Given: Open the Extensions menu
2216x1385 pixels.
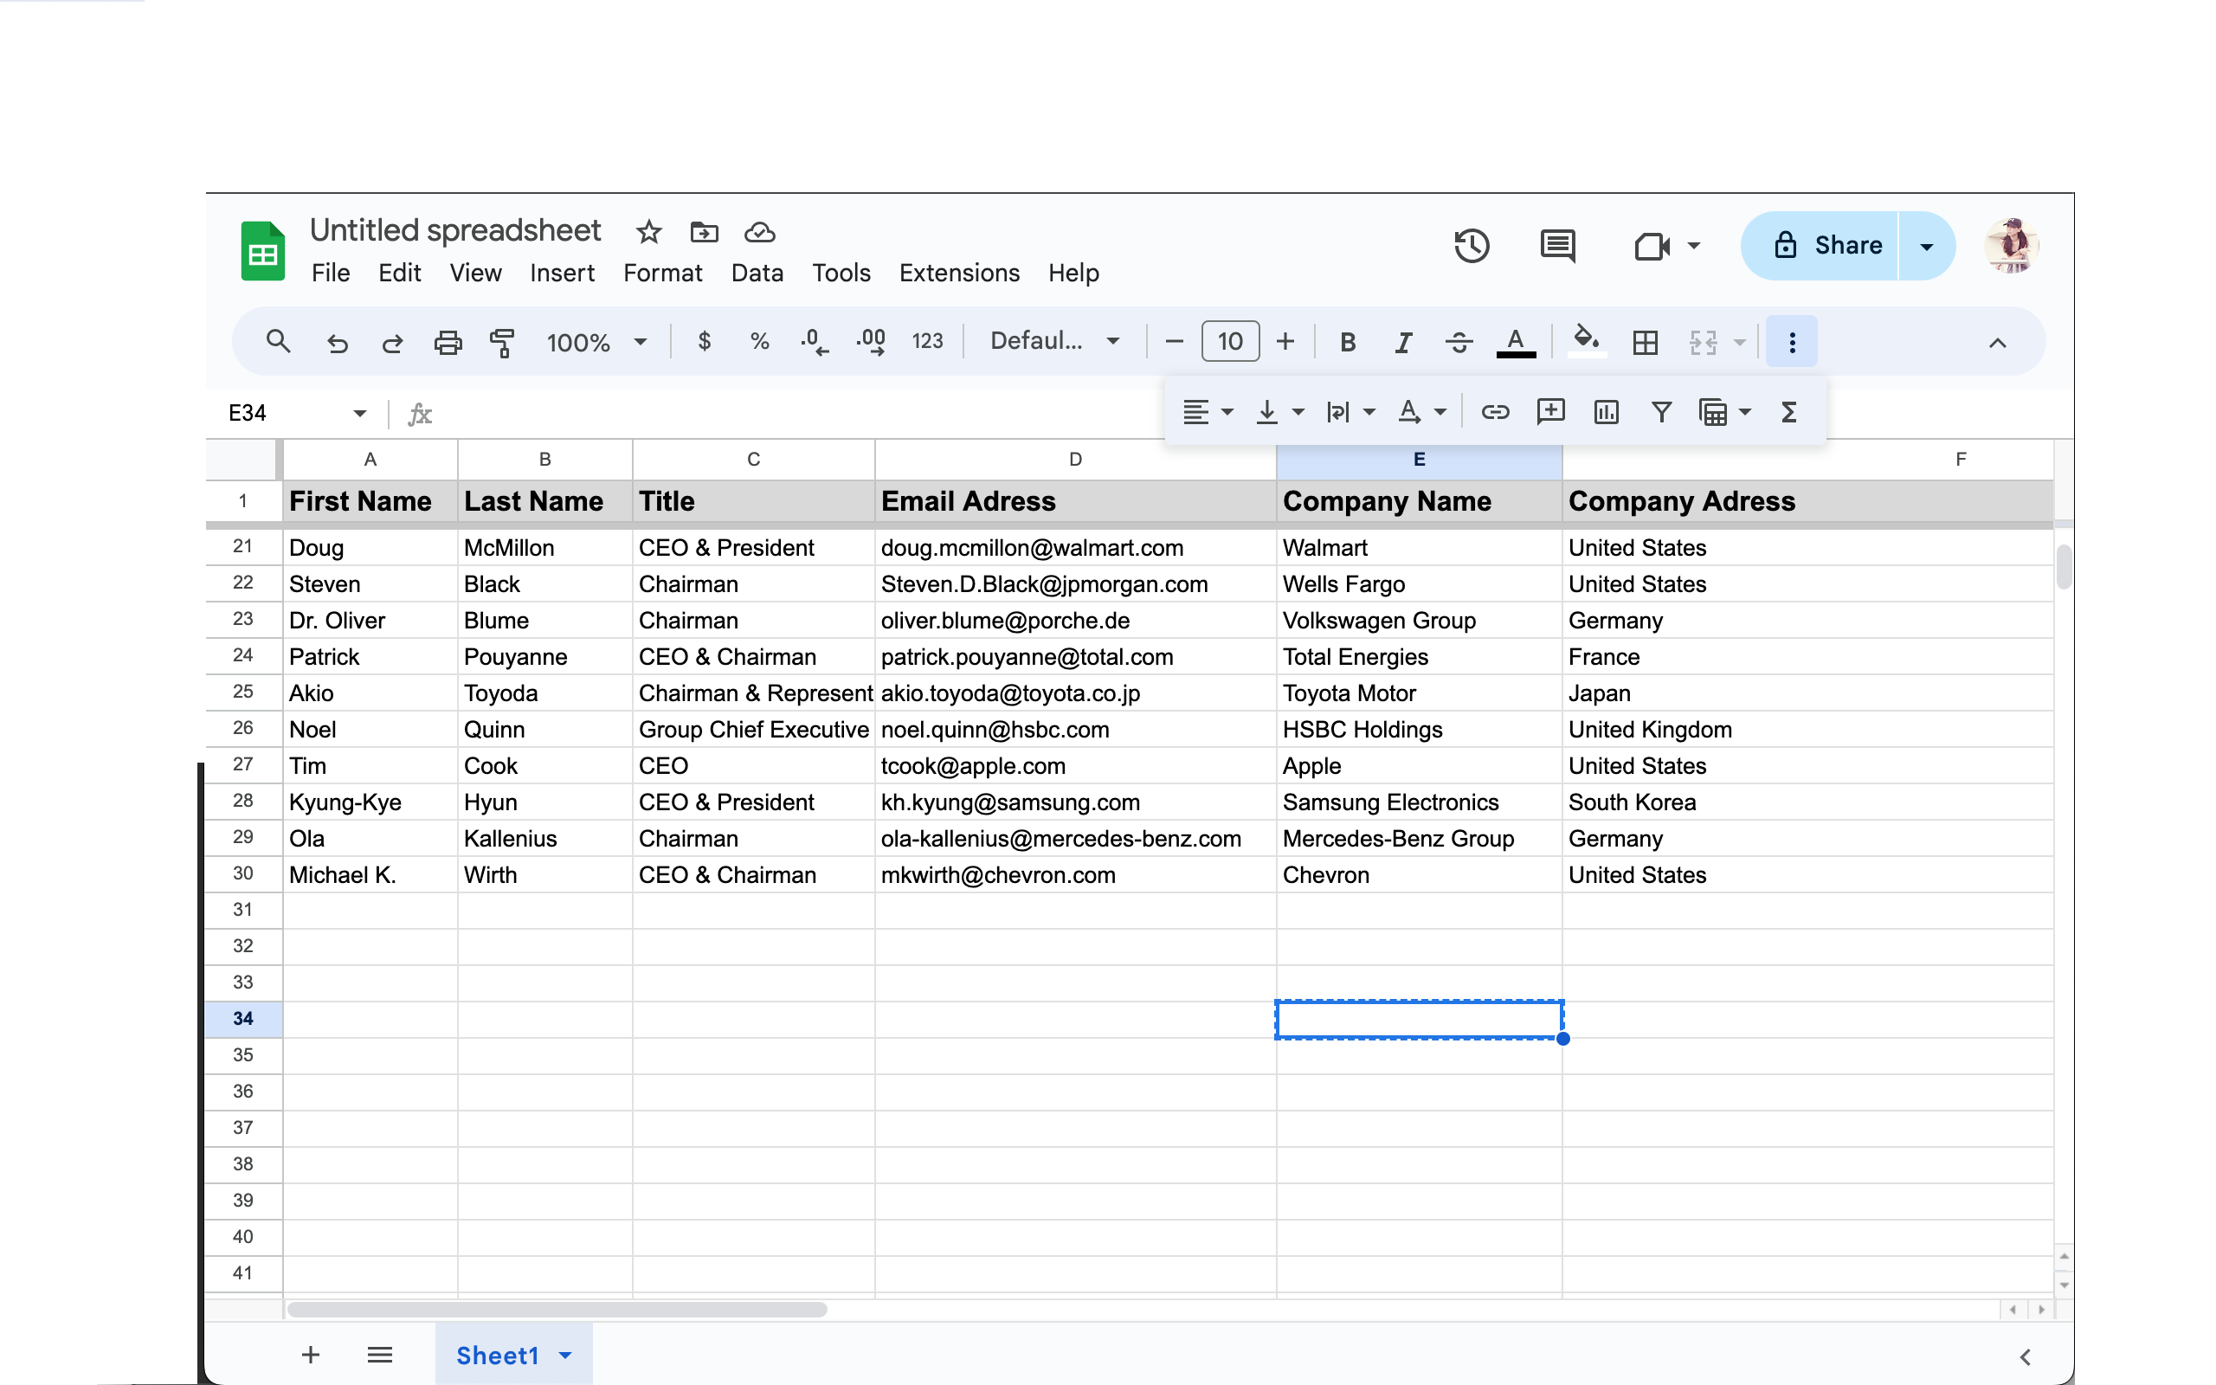Looking at the screenshot, I should pyautogui.click(x=959, y=273).
